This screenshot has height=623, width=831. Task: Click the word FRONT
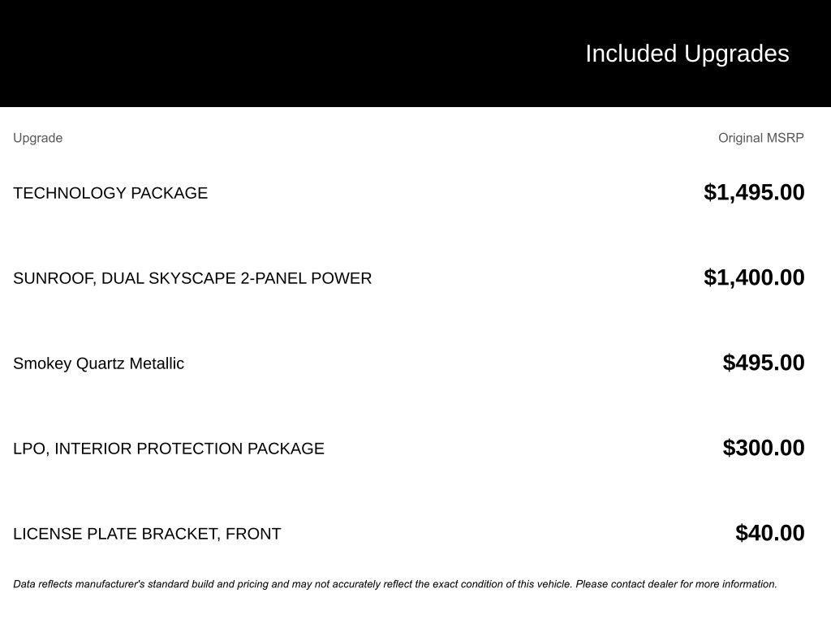click(x=253, y=534)
